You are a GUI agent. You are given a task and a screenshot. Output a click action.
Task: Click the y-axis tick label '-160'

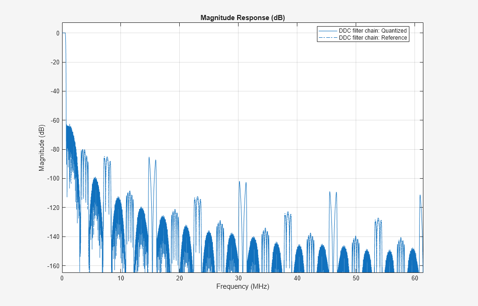coord(53,265)
